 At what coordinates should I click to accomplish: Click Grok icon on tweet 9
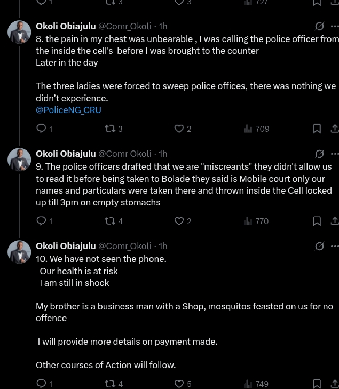tap(319, 154)
